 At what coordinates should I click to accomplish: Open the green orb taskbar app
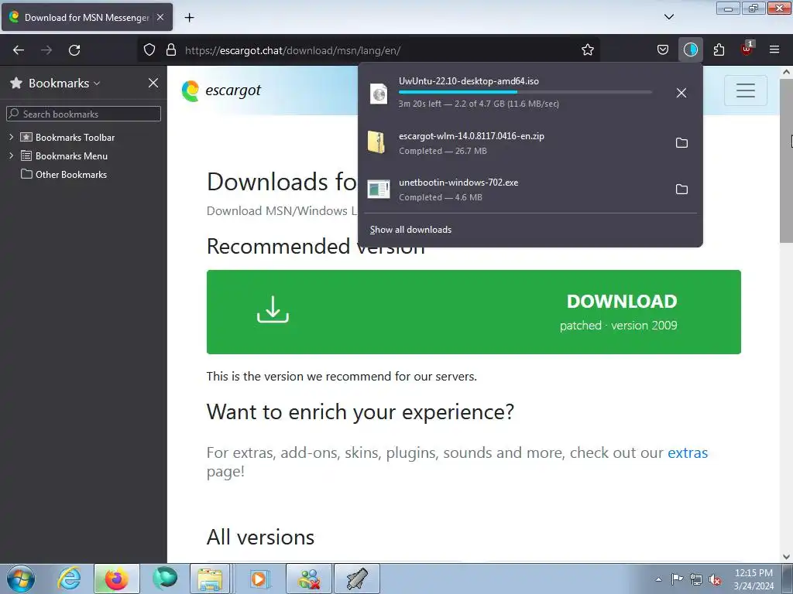165,579
